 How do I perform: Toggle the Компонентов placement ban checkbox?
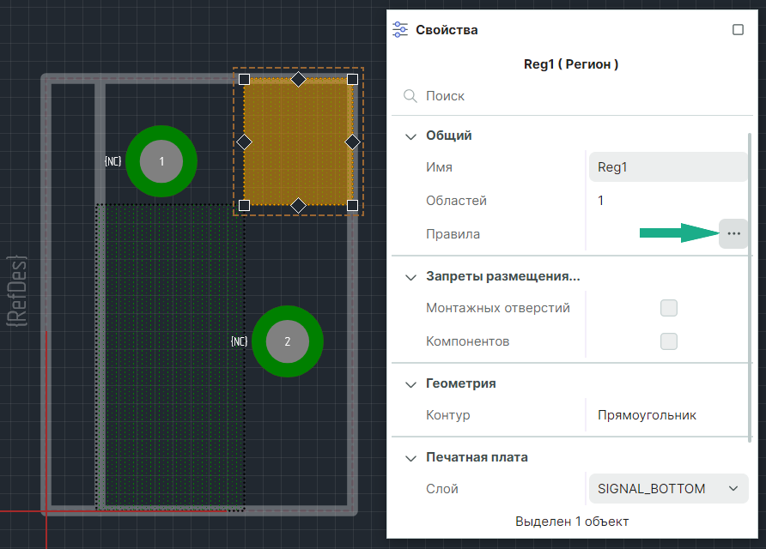pyautogui.click(x=668, y=341)
